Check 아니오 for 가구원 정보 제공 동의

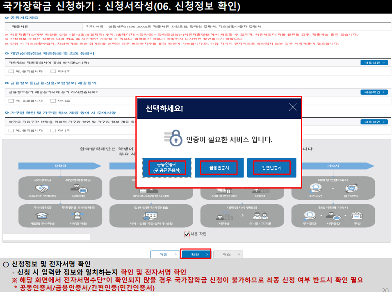click(53, 130)
